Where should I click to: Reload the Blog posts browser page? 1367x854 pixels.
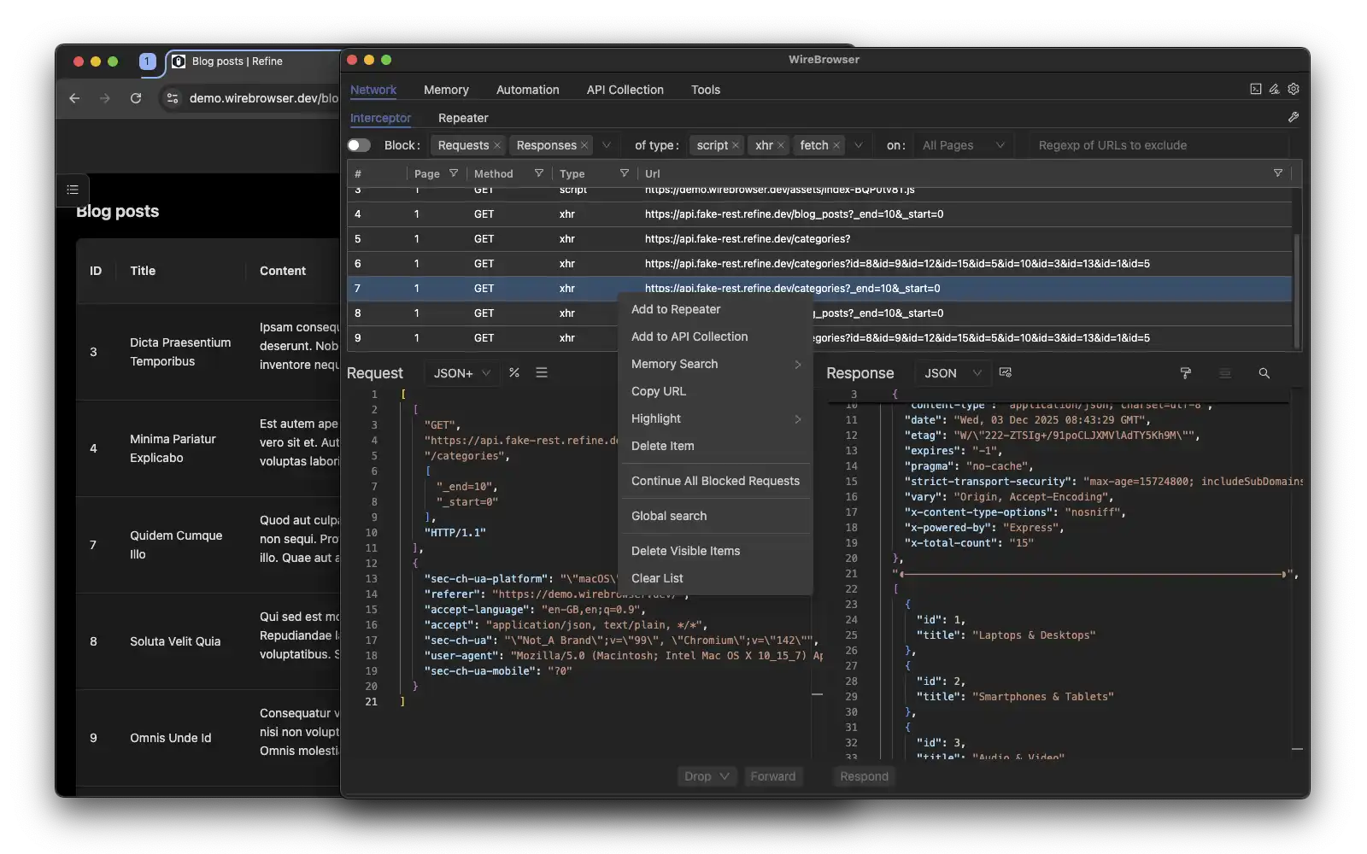[136, 98]
